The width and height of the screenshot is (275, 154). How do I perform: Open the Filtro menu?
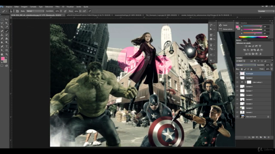tap(58, 7)
